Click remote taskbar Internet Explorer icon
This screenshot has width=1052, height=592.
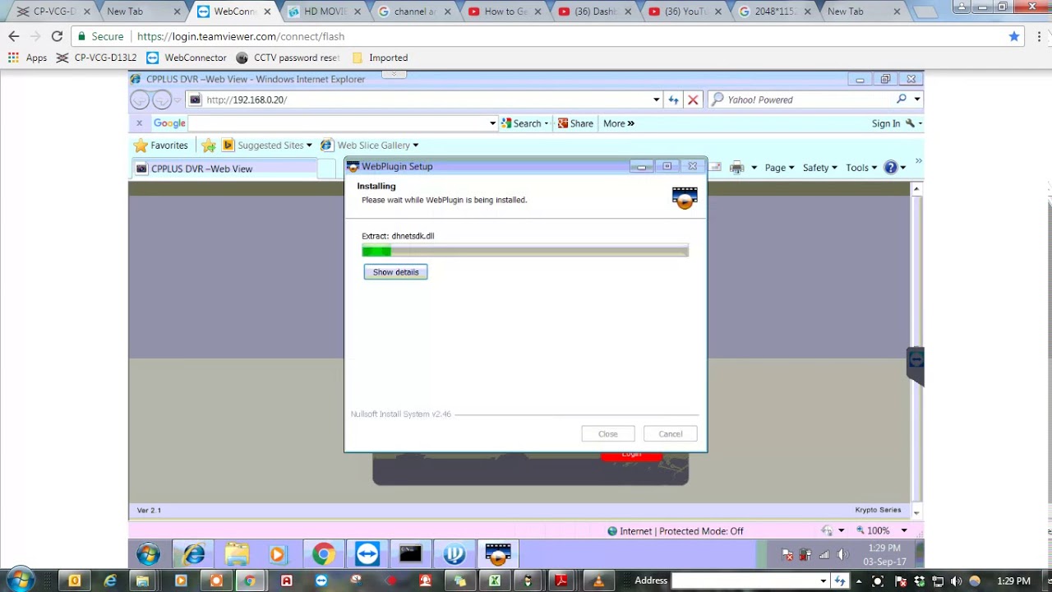point(194,555)
